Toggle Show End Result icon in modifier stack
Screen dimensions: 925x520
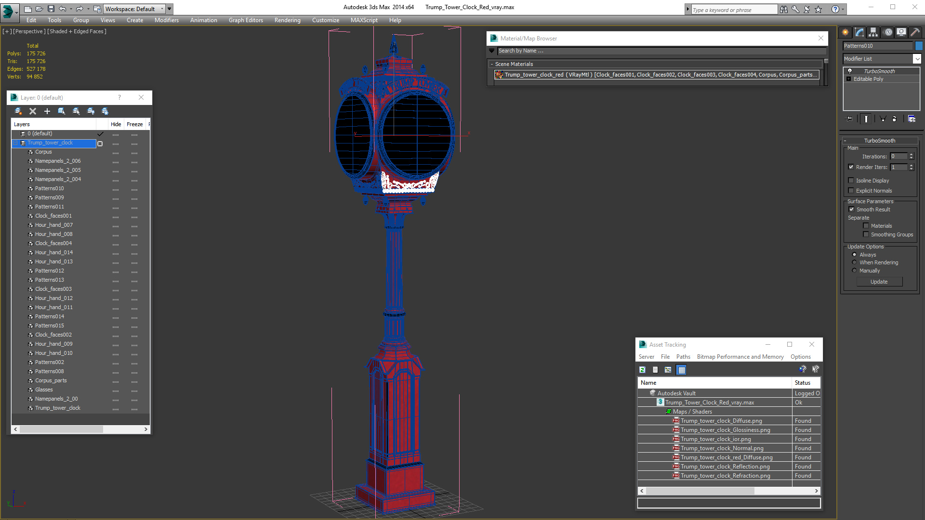tap(866, 119)
